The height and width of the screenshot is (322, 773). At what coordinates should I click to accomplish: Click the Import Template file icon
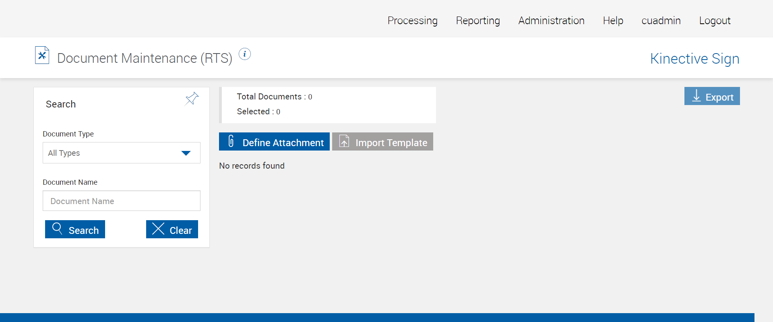click(344, 141)
